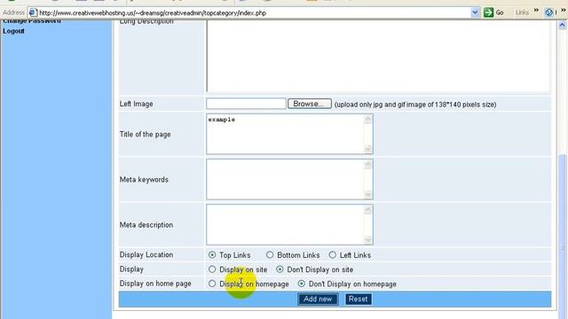Select the Top Links radio button
Image resolution: width=568 pixels, height=319 pixels.
point(212,255)
